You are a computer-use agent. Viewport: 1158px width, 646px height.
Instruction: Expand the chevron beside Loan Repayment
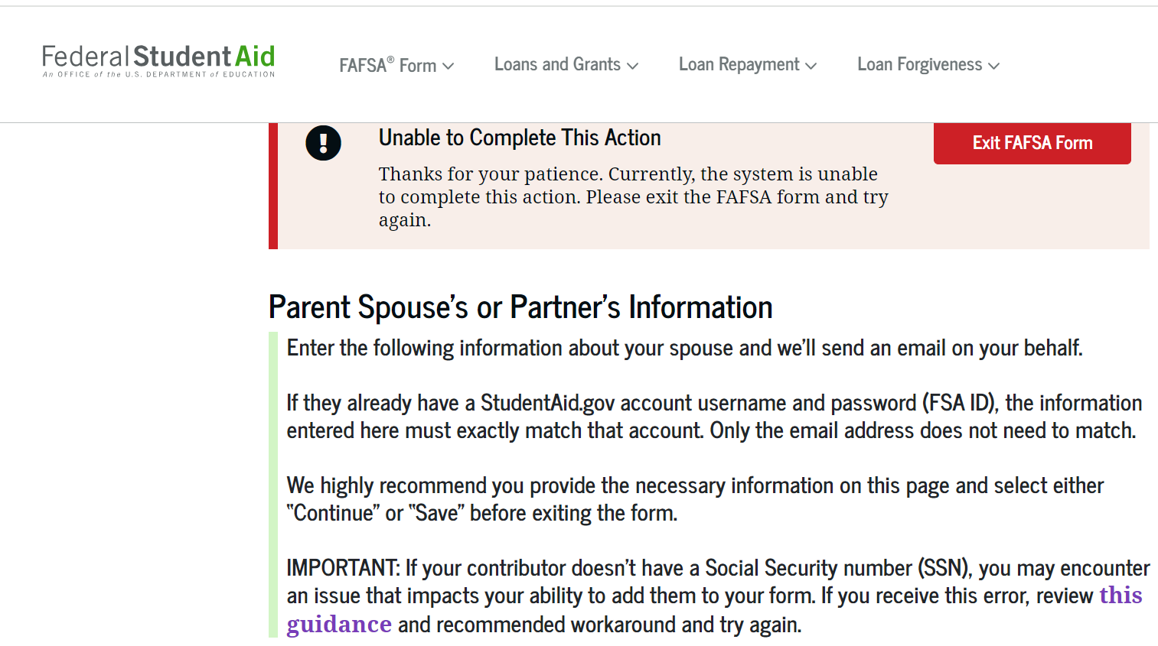pos(811,67)
